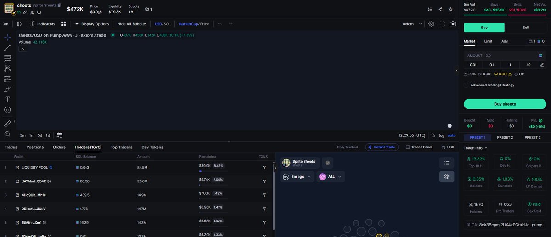This screenshot has height=237, width=551.
Task: Switch the holders currency USD toggle
Action: tap(448, 147)
